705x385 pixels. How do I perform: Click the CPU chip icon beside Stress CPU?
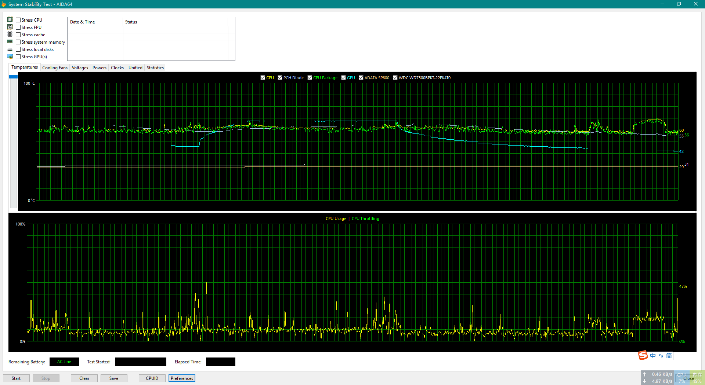tap(10, 19)
